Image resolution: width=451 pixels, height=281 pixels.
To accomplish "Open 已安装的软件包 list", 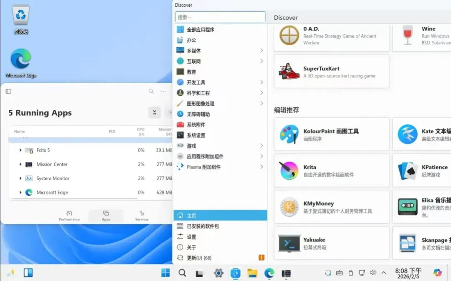I will (x=220, y=226).
